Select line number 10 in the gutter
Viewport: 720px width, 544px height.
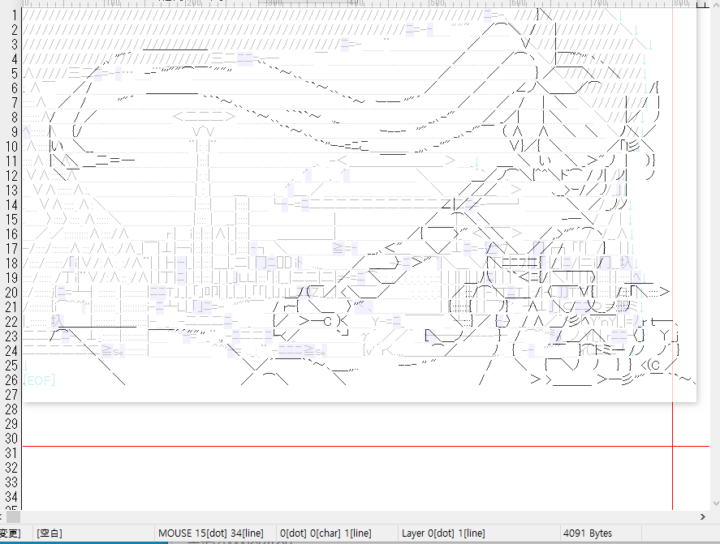11,147
